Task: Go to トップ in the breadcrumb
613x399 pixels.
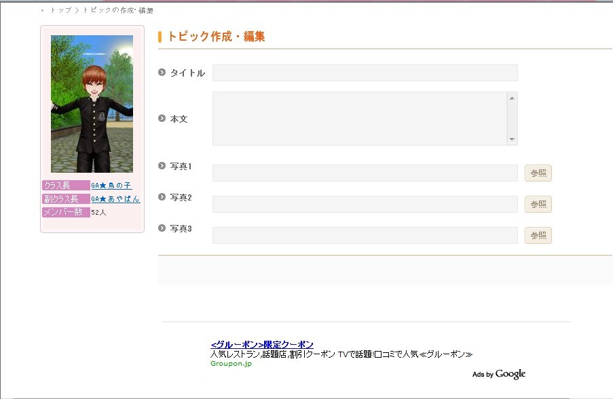Action: coord(60,11)
